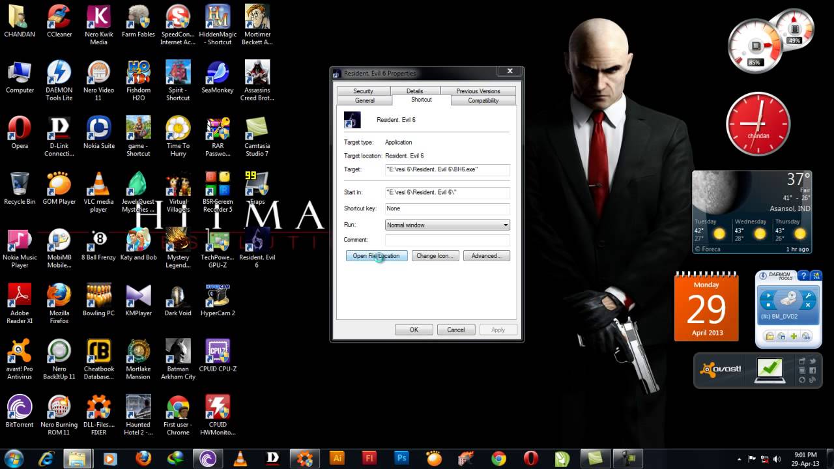Screen dimensions: 834x469
Task: Show hidden system tray icons
Action: click(738, 459)
